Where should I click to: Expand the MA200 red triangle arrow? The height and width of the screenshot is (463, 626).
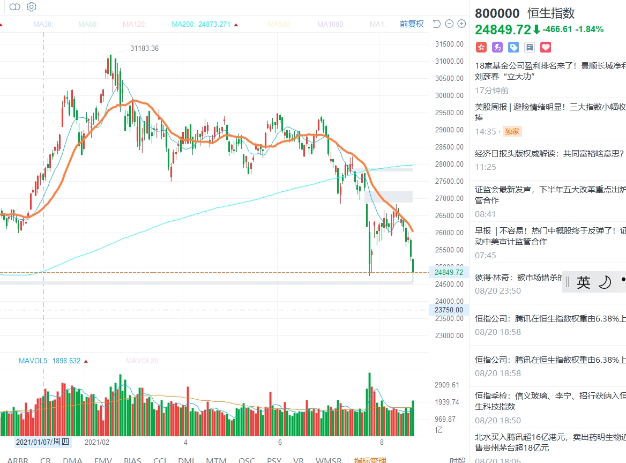236,25
